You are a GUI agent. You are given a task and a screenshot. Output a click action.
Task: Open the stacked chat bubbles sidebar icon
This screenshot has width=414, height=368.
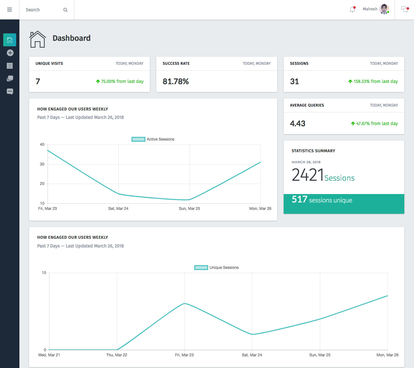coord(10,79)
